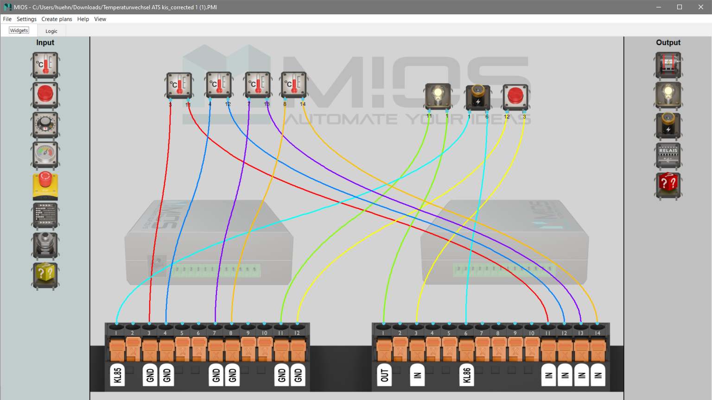Select the red push button in Input palette
Image resolution: width=712 pixels, height=400 pixels.
(x=45, y=95)
